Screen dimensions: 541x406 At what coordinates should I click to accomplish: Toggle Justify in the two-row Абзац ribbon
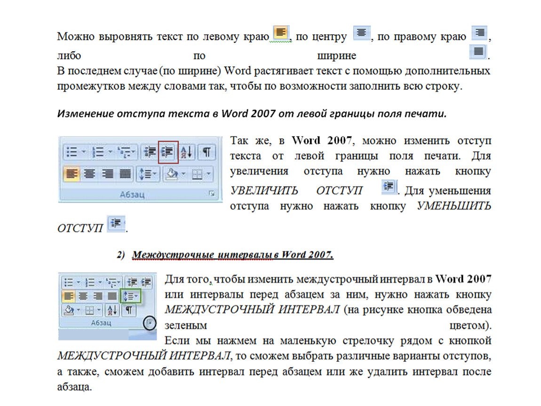point(125,174)
